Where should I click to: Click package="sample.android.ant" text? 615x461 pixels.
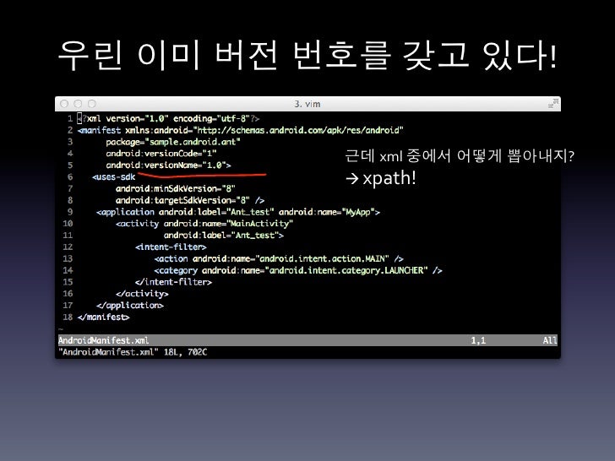[173, 142]
